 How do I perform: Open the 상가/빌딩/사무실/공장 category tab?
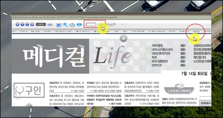[x=156, y=31]
